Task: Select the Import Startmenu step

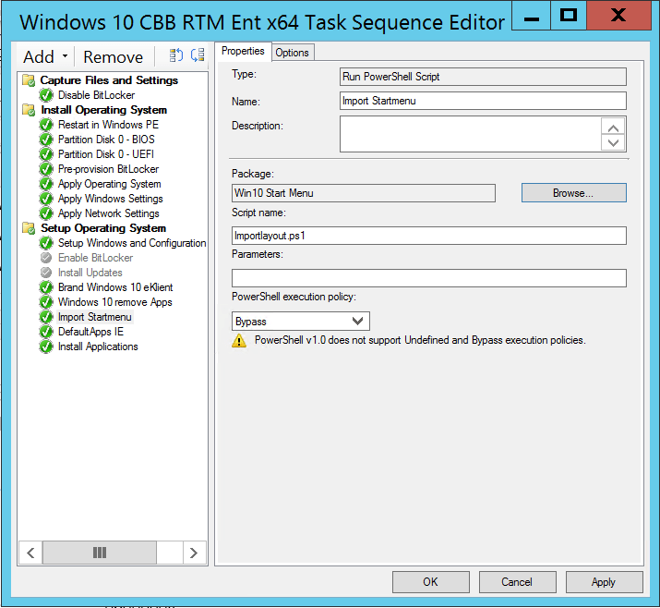Action: (95, 317)
